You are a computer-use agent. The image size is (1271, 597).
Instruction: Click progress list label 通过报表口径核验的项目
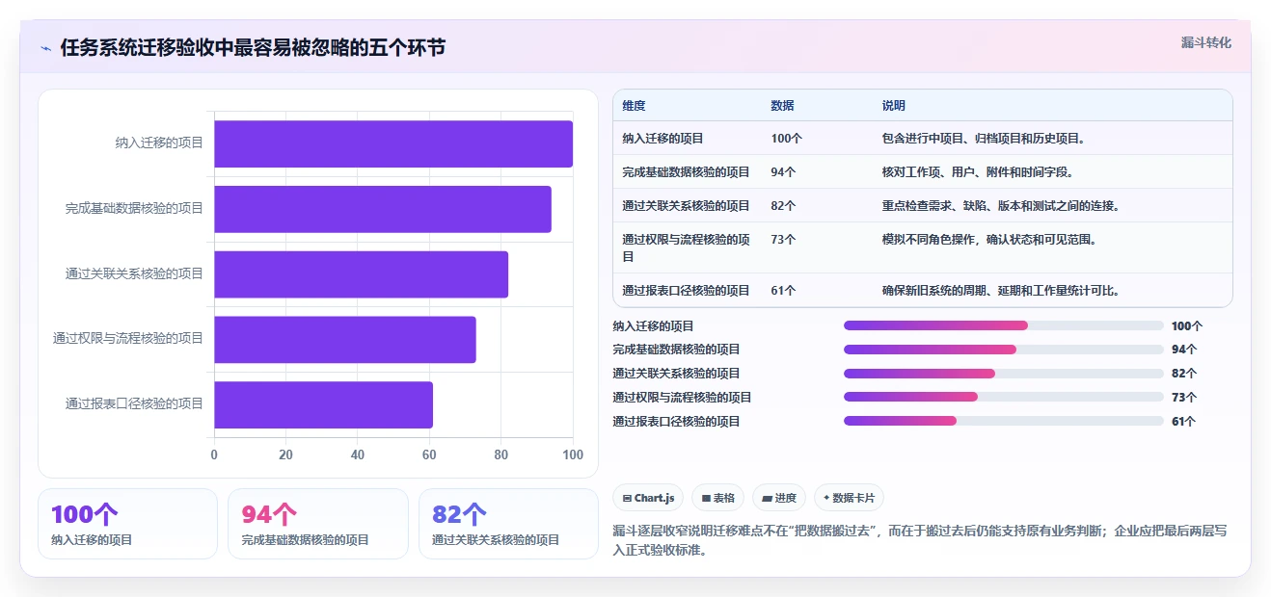(676, 422)
